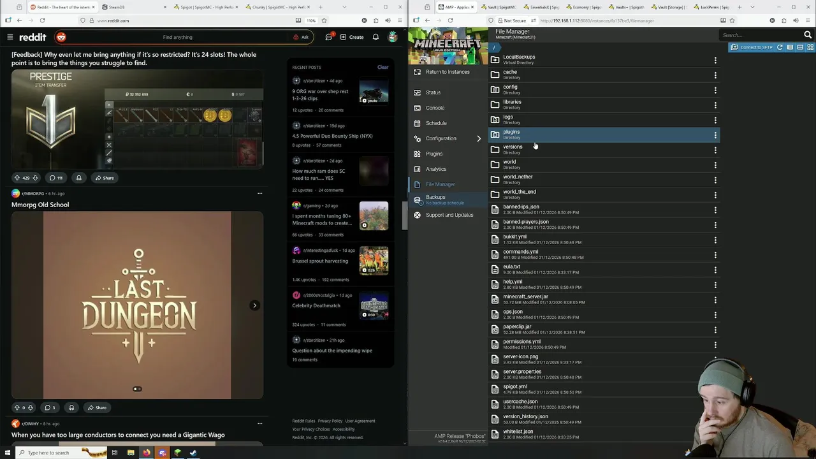816x459 pixels.
Task: Open post options for Gigantic Wago post
Action: 259,423
